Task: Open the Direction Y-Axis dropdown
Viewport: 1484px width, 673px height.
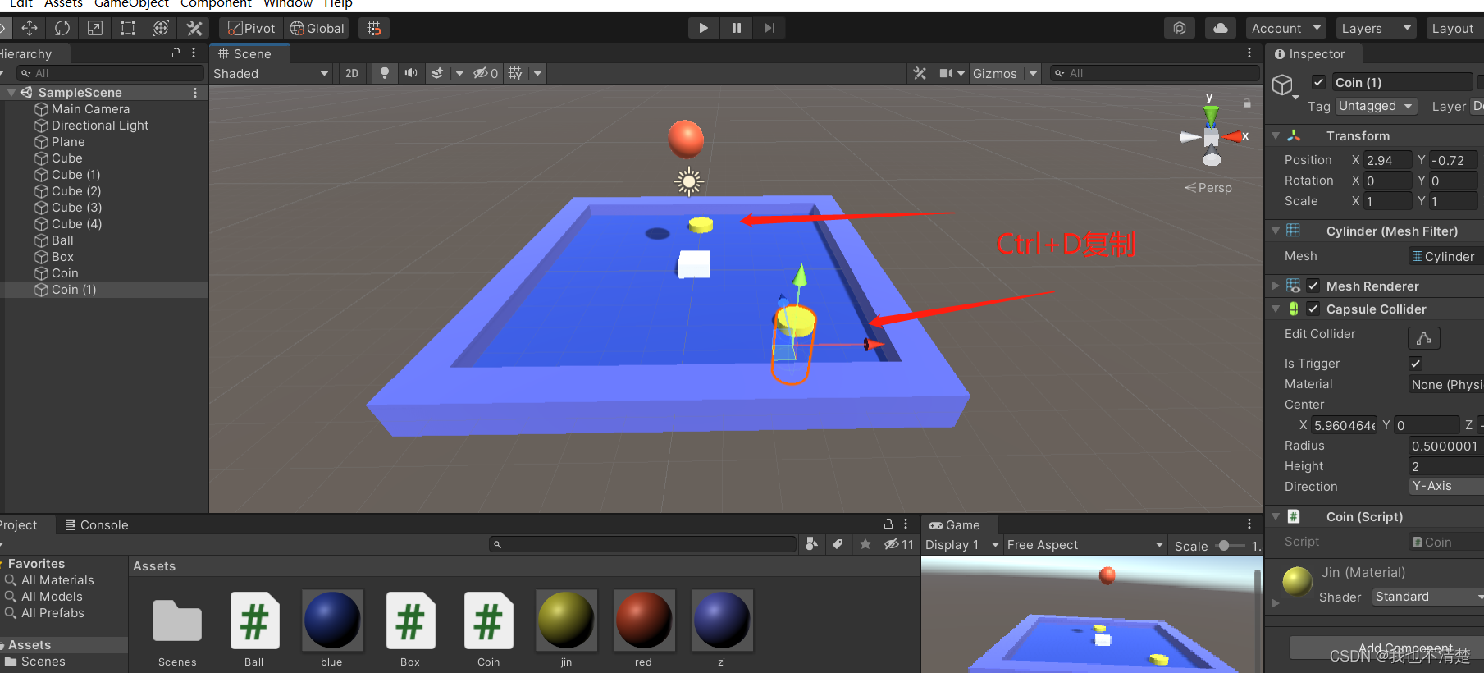Action: [1446, 486]
